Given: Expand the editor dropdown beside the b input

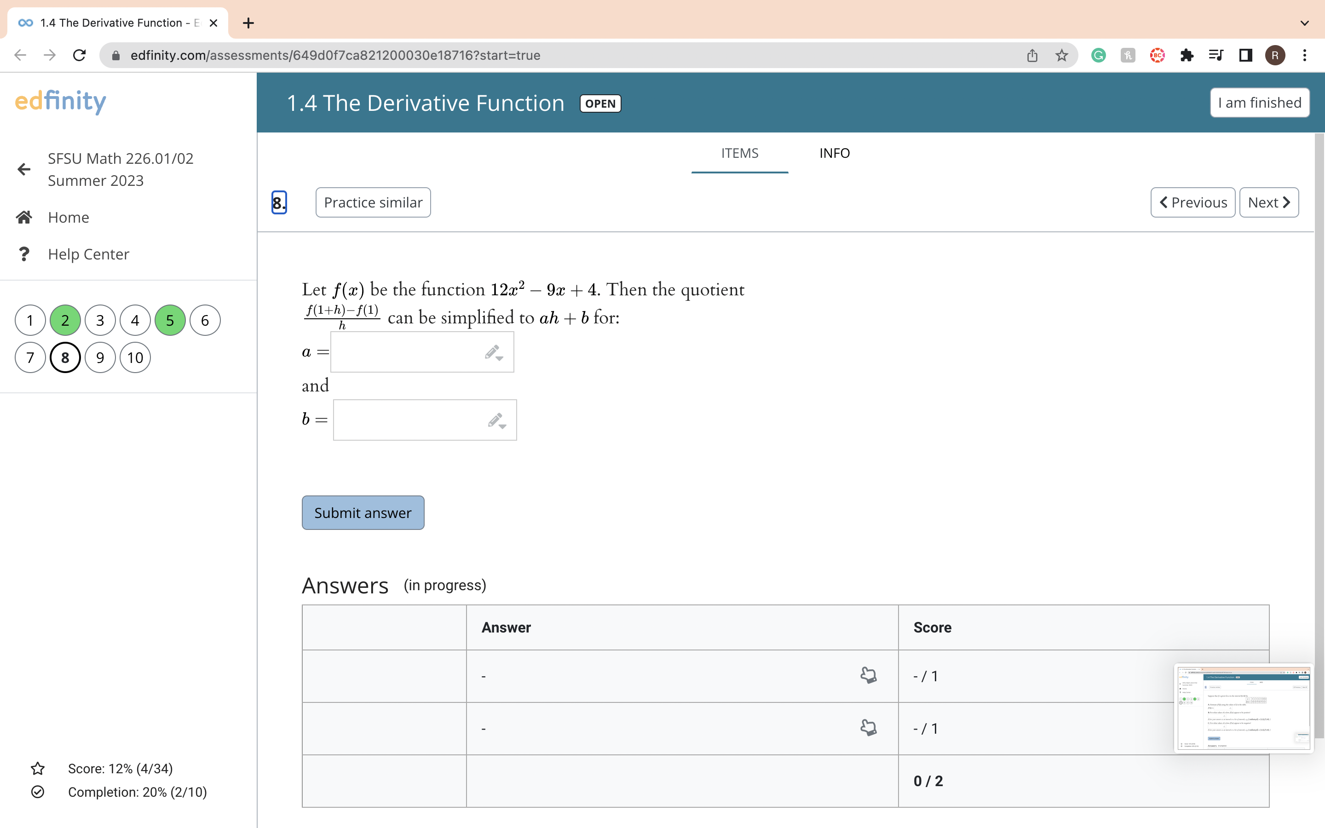Looking at the screenshot, I should coord(501,426).
